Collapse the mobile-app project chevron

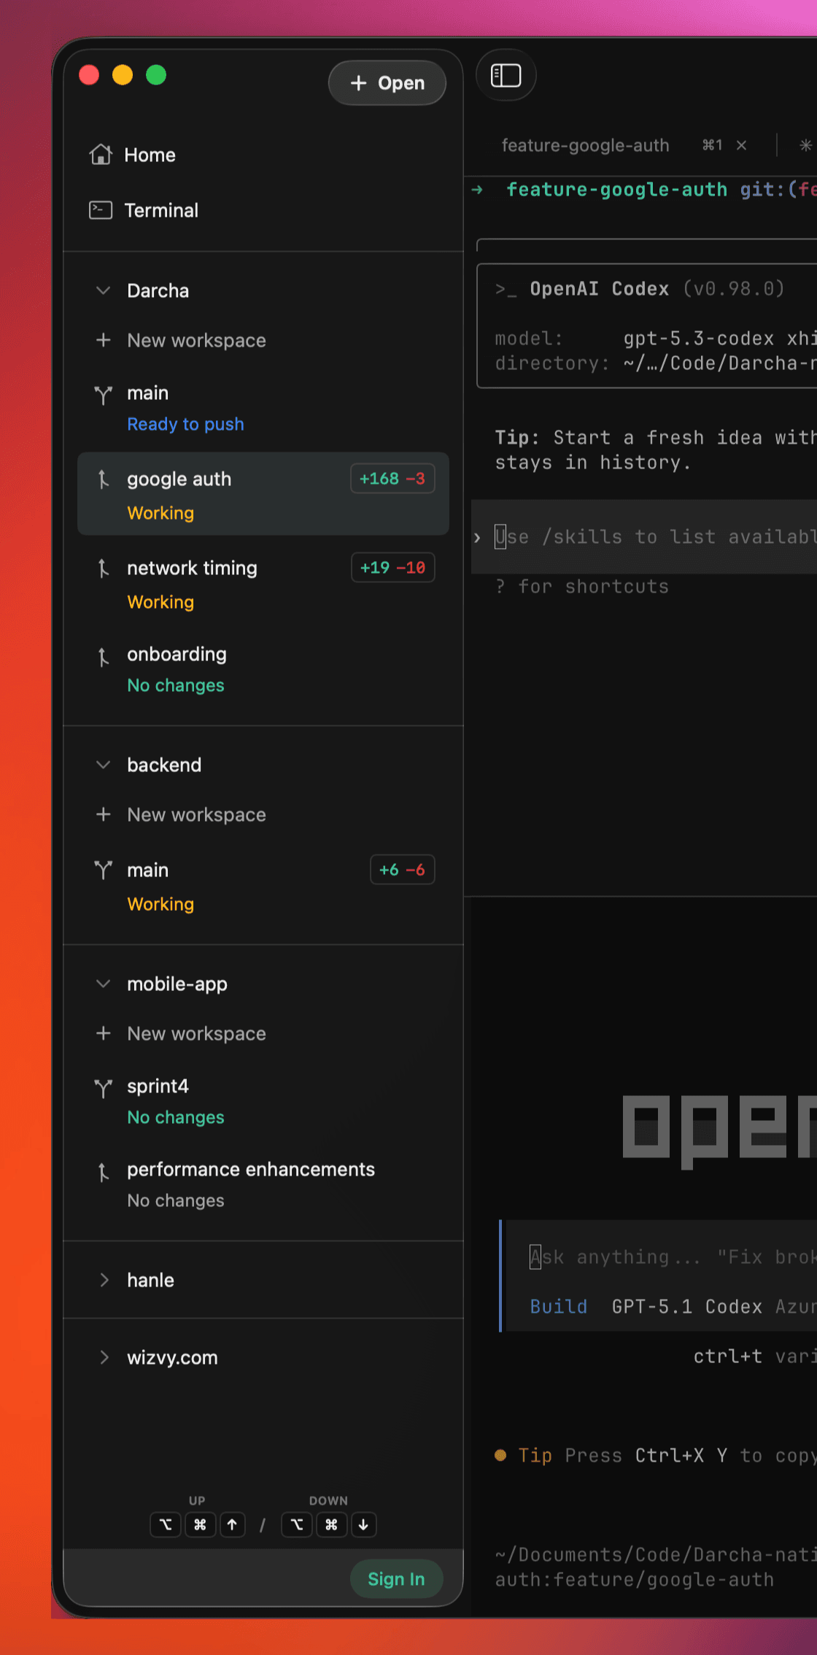click(x=104, y=984)
